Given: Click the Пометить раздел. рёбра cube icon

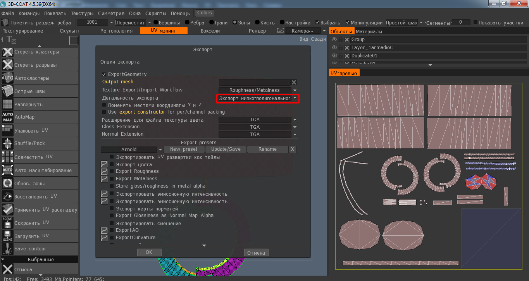Looking at the screenshot, I should point(5,22).
